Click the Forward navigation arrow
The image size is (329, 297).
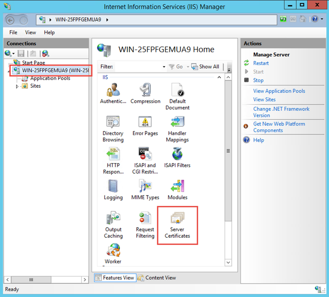click(x=24, y=20)
